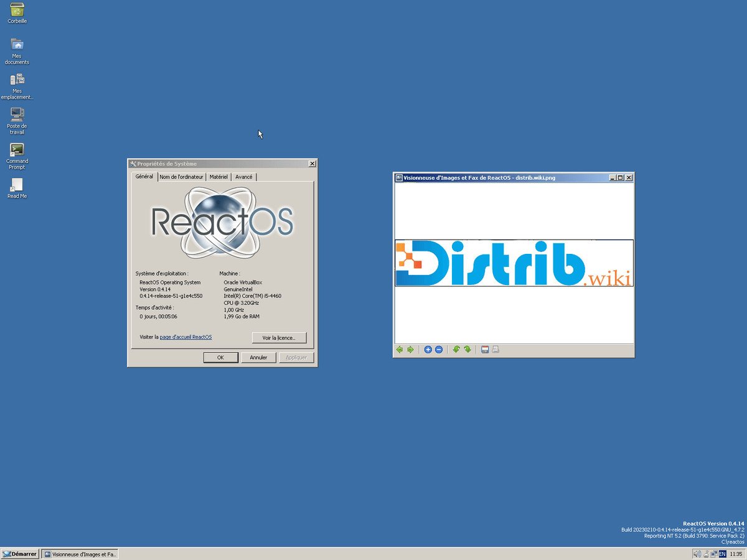Click ReactOS Operating System text

coord(170,282)
